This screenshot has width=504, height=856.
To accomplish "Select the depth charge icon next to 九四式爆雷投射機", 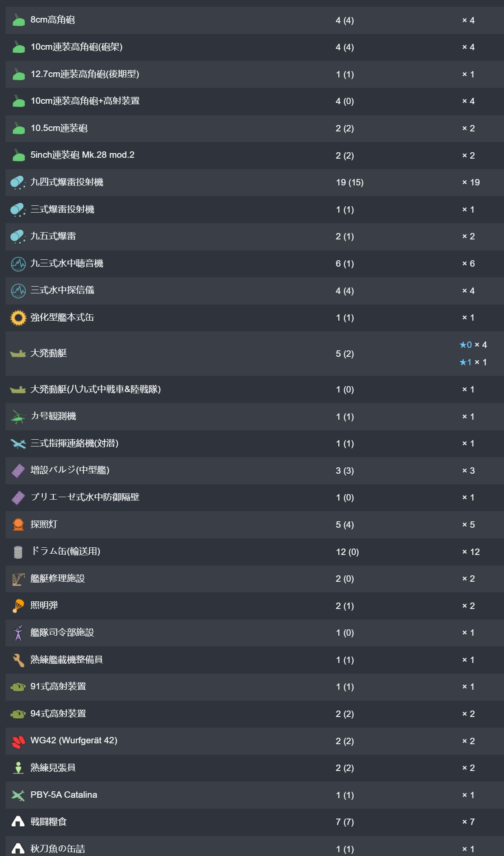I will pyautogui.click(x=18, y=182).
